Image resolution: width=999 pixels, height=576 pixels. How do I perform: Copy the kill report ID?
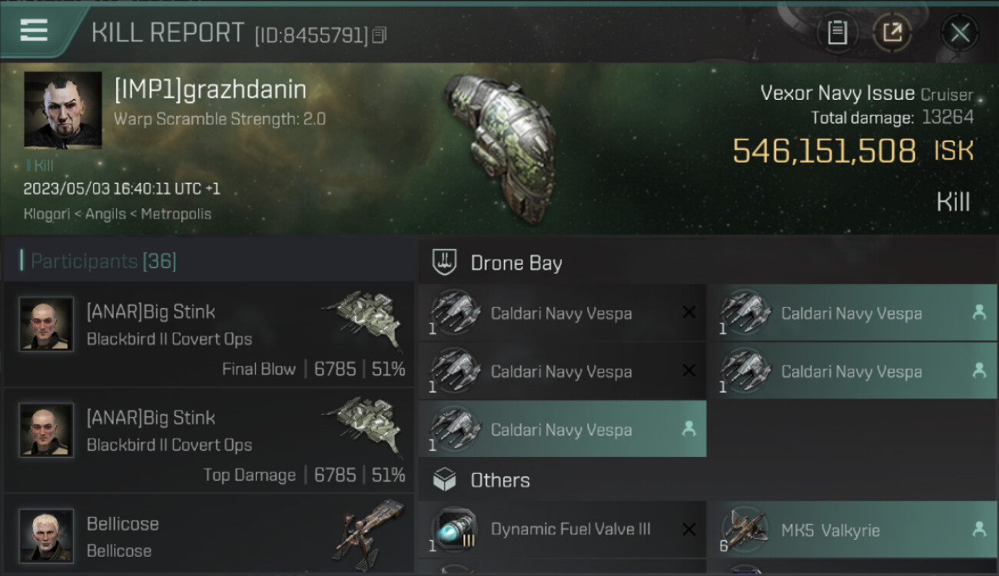click(x=380, y=35)
